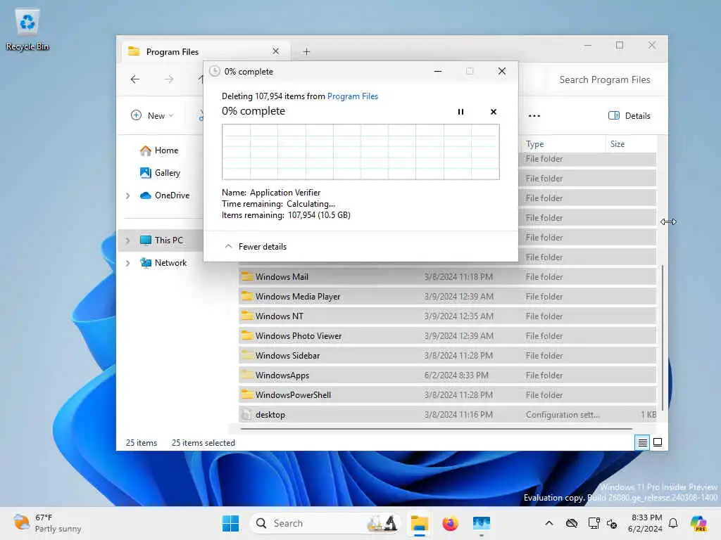This screenshot has width=721, height=540.
Task: Click the desktop file icon
Action: pyautogui.click(x=247, y=415)
